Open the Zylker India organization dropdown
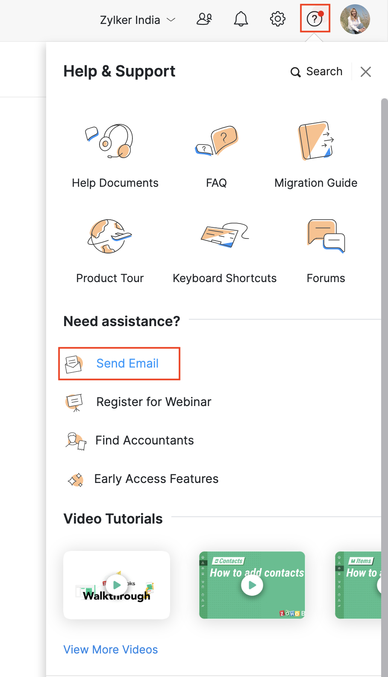This screenshot has height=677, width=388. pos(137,20)
